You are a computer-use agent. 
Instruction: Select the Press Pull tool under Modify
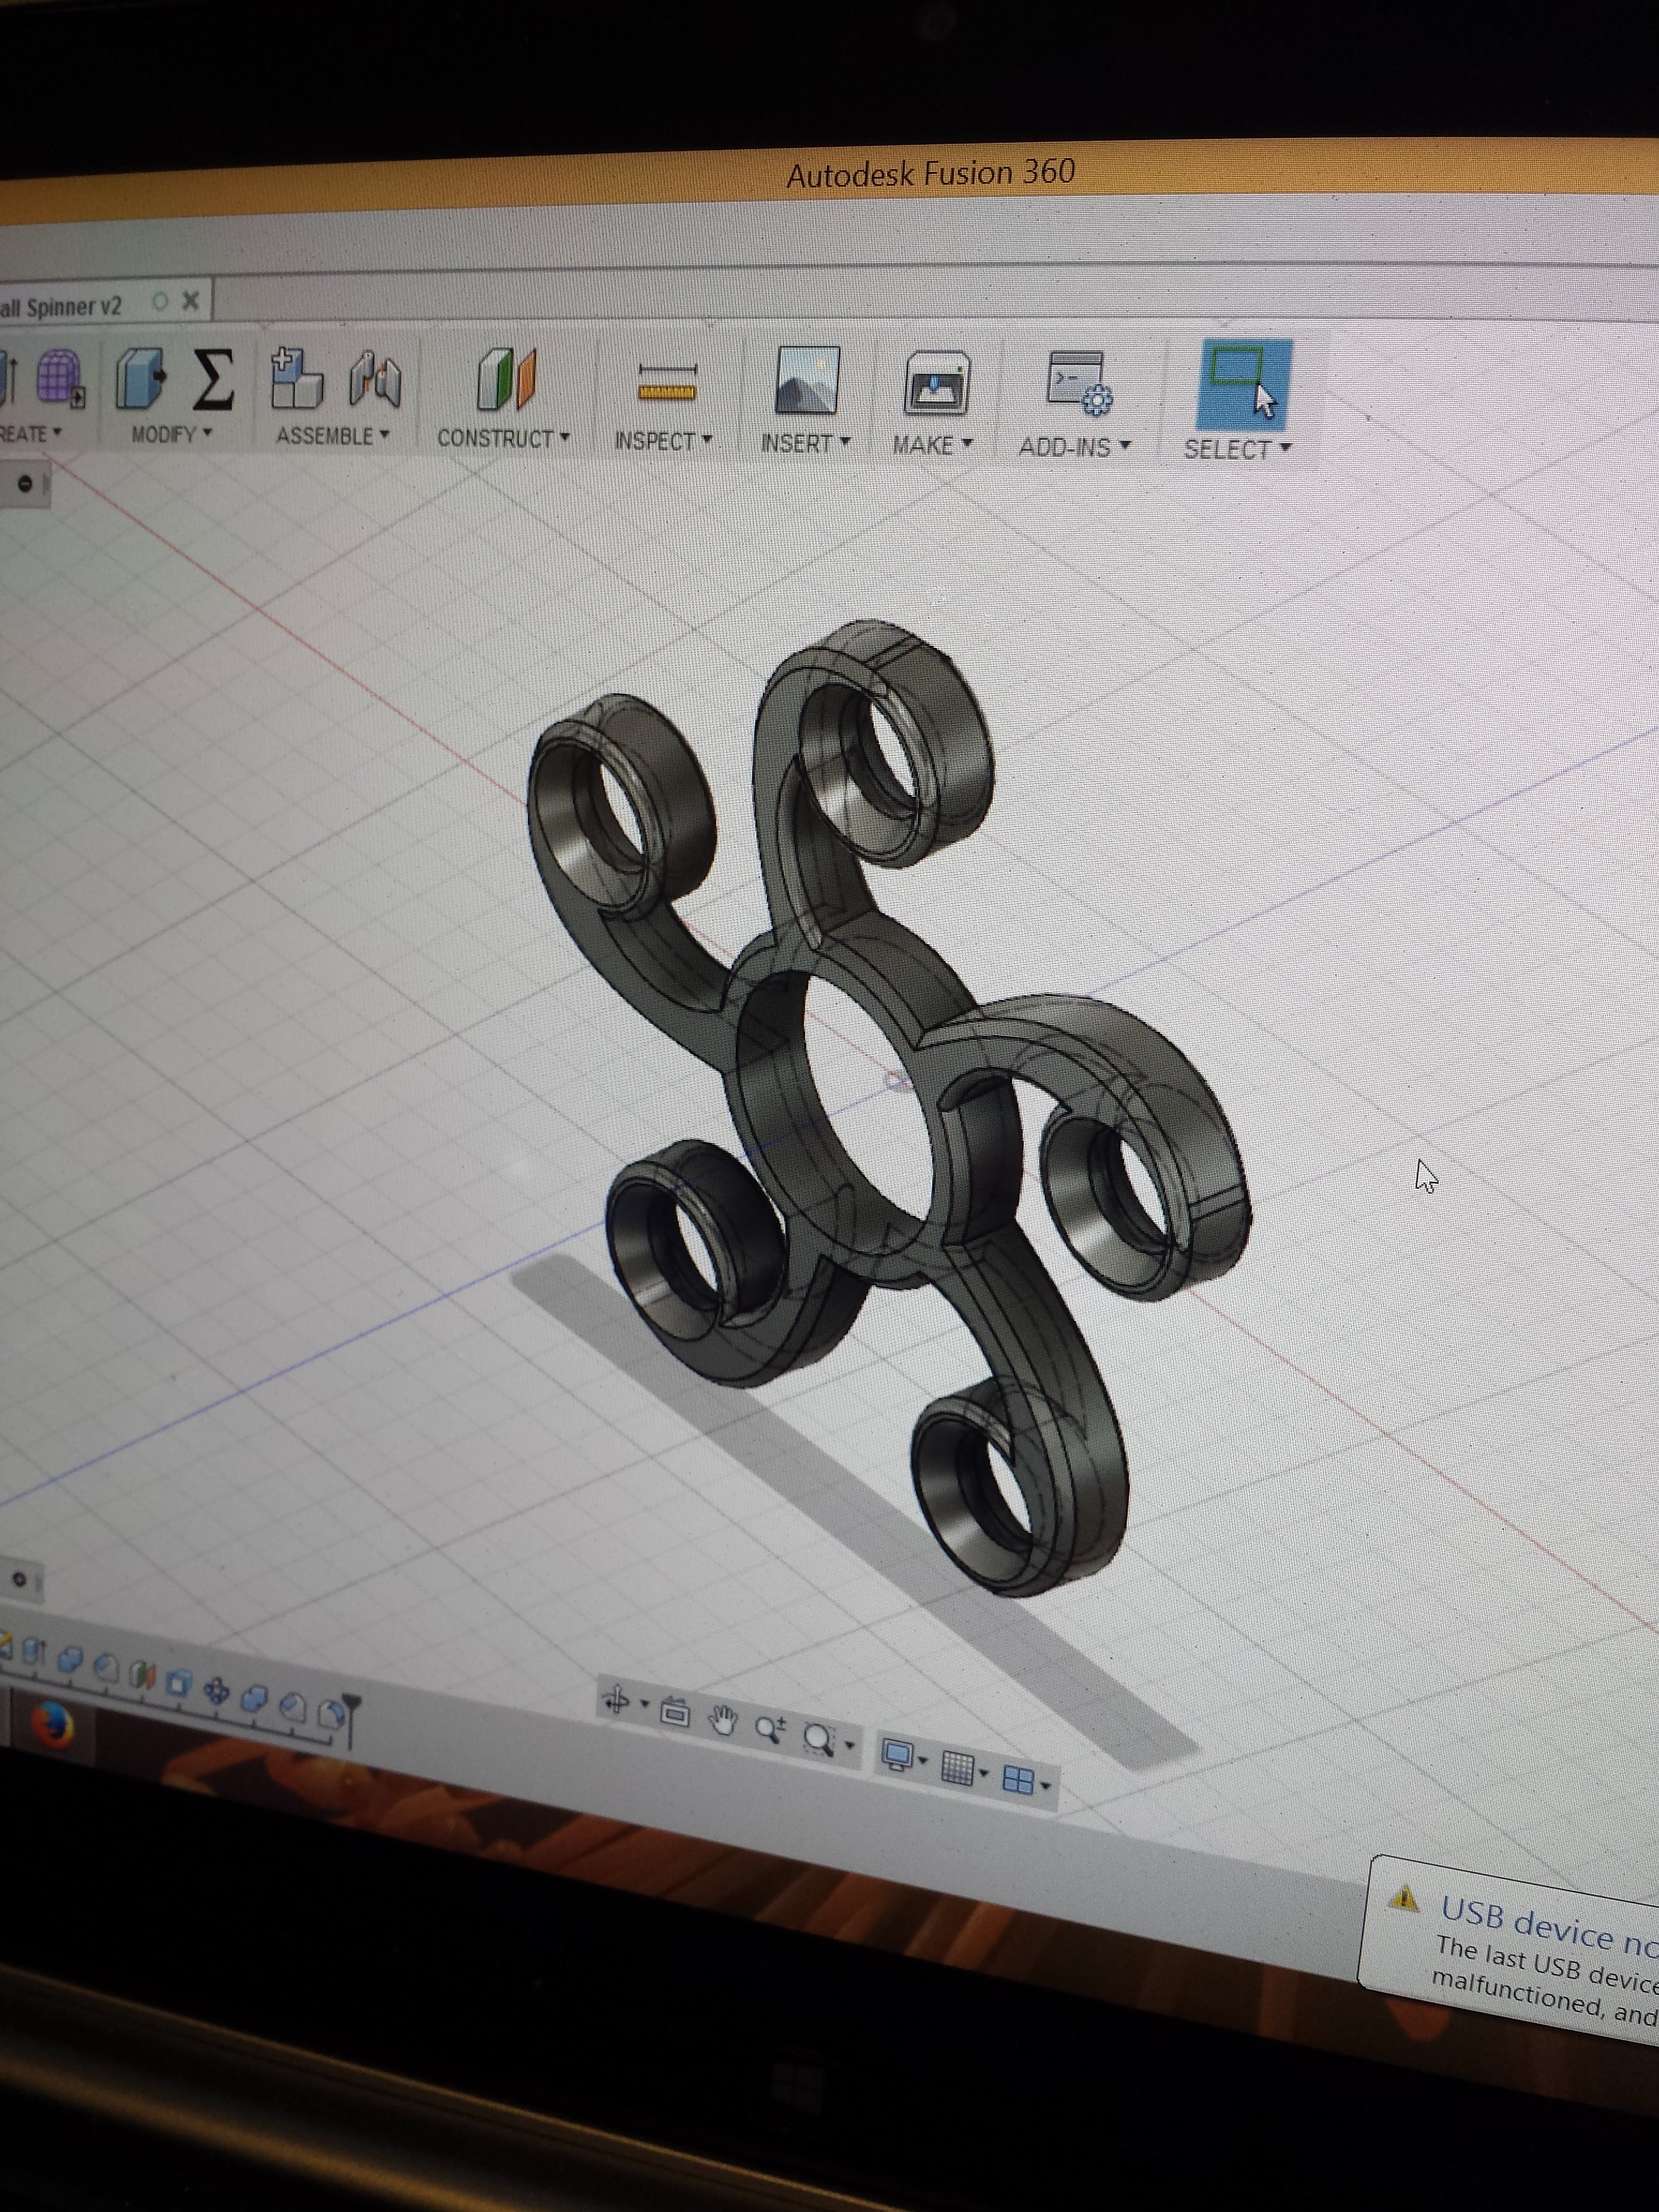point(140,380)
